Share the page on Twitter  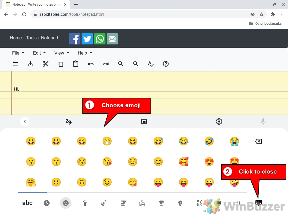[87, 39]
